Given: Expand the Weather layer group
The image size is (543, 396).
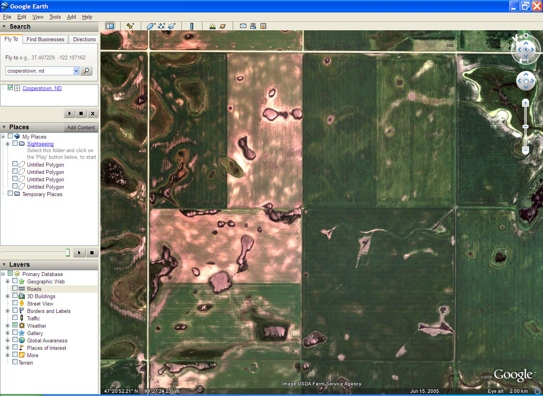Looking at the screenshot, I should coord(7,326).
